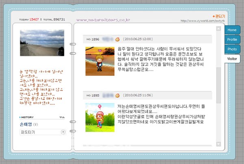Open the Home tab
This screenshot has width=244, height=164.
232,30
